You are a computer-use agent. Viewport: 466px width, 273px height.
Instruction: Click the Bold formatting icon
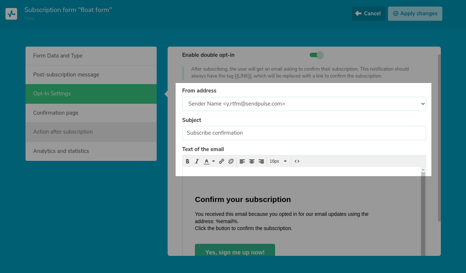(x=188, y=161)
